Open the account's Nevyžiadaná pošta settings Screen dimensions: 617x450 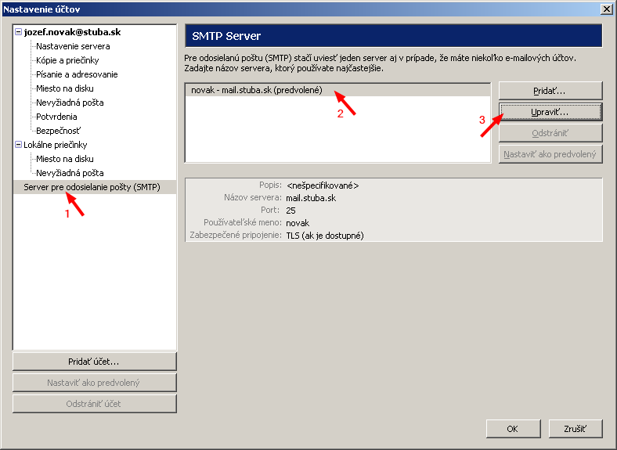tap(70, 103)
